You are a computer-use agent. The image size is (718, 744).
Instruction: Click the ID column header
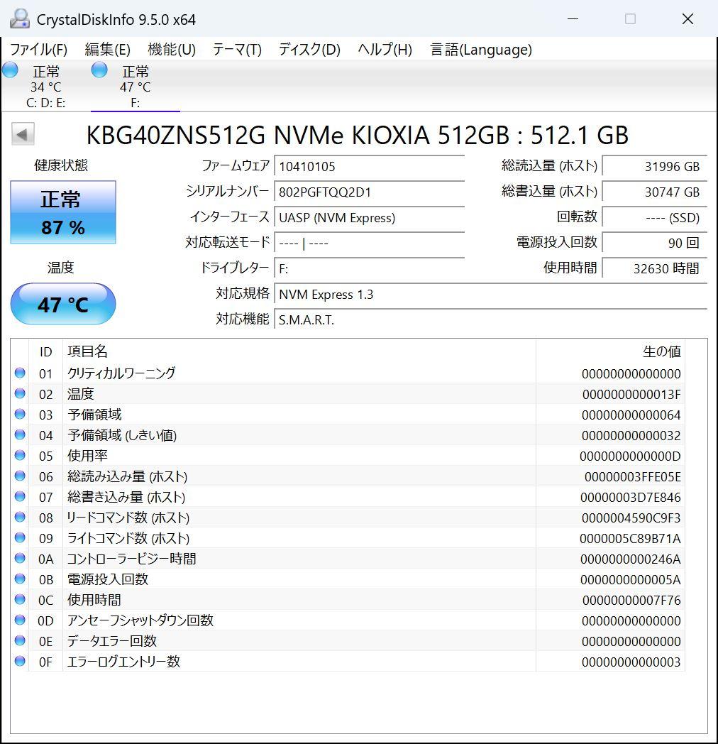45,351
